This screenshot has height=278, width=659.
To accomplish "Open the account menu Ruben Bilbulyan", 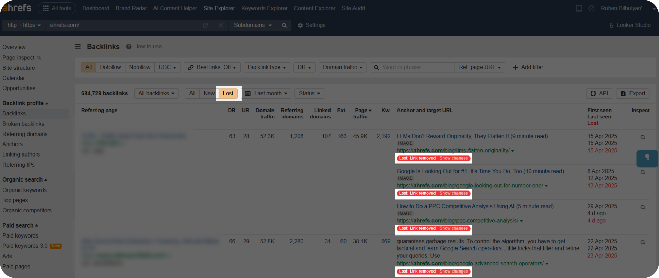I will tap(628, 8).
